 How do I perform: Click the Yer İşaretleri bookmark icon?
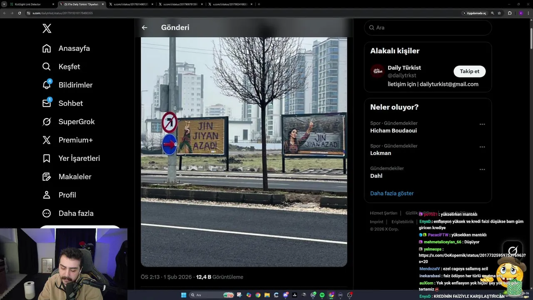coord(47,158)
